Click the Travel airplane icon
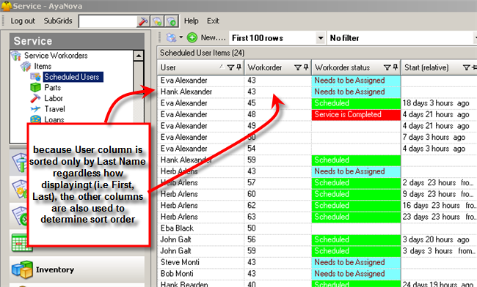 tap(36, 109)
